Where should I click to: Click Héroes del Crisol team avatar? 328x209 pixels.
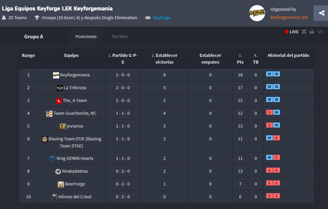coord(54,197)
